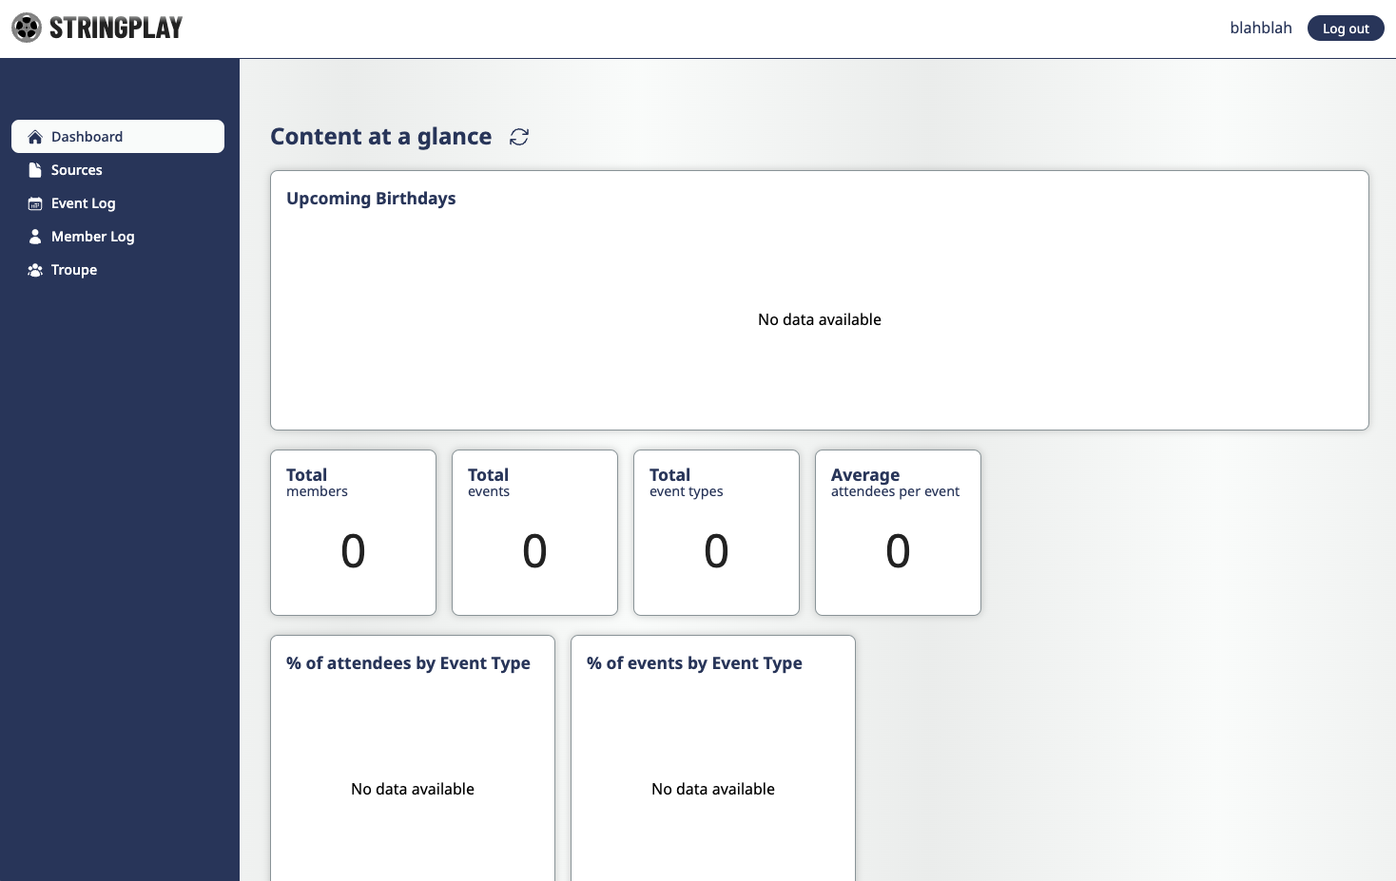The width and height of the screenshot is (1396, 881).
Task: Click the Total event types card
Action: click(716, 532)
